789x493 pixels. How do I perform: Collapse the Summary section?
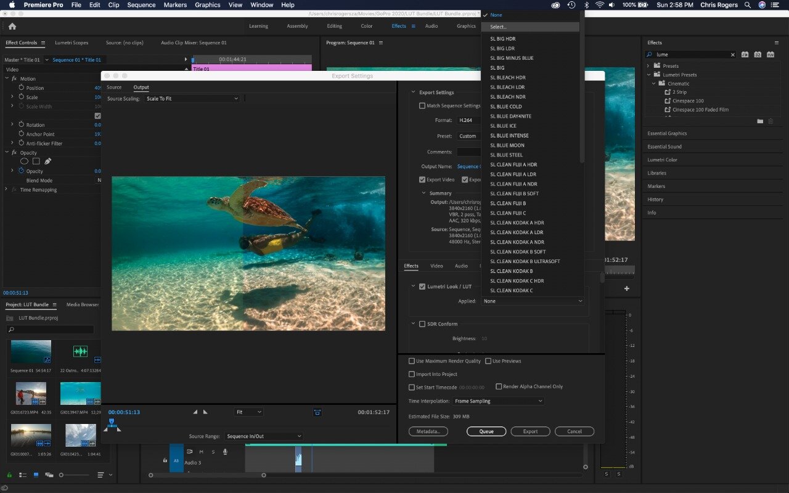pos(423,193)
